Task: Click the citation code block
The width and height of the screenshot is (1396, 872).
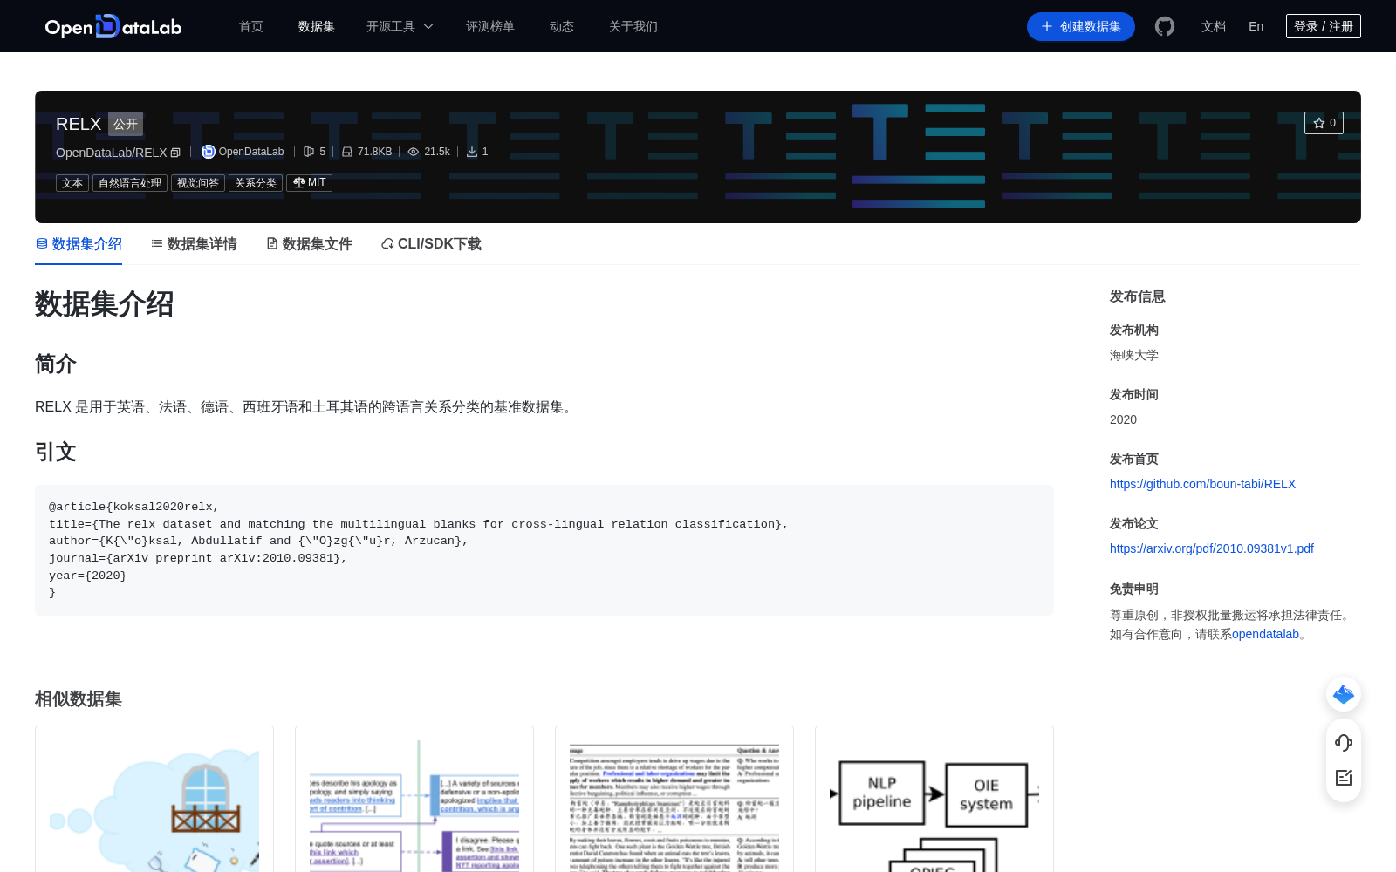Action: pos(544,550)
